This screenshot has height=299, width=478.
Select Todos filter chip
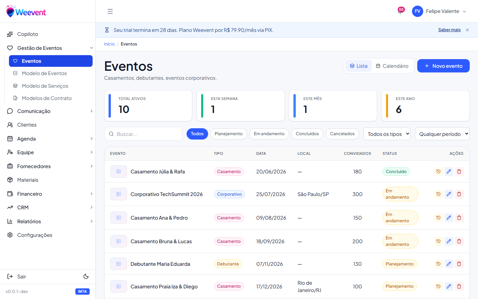coord(197,134)
